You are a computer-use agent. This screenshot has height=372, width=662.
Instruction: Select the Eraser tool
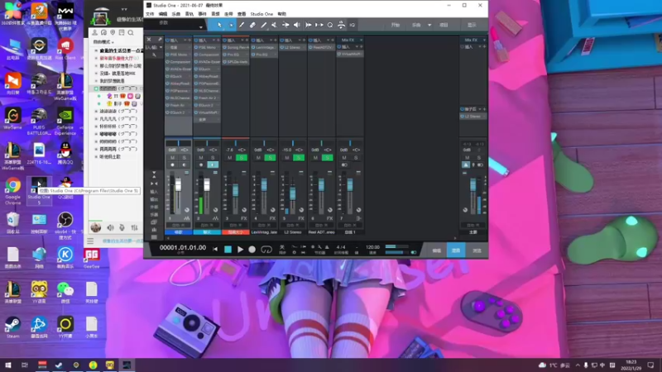pyautogui.click(x=252, y=25)
